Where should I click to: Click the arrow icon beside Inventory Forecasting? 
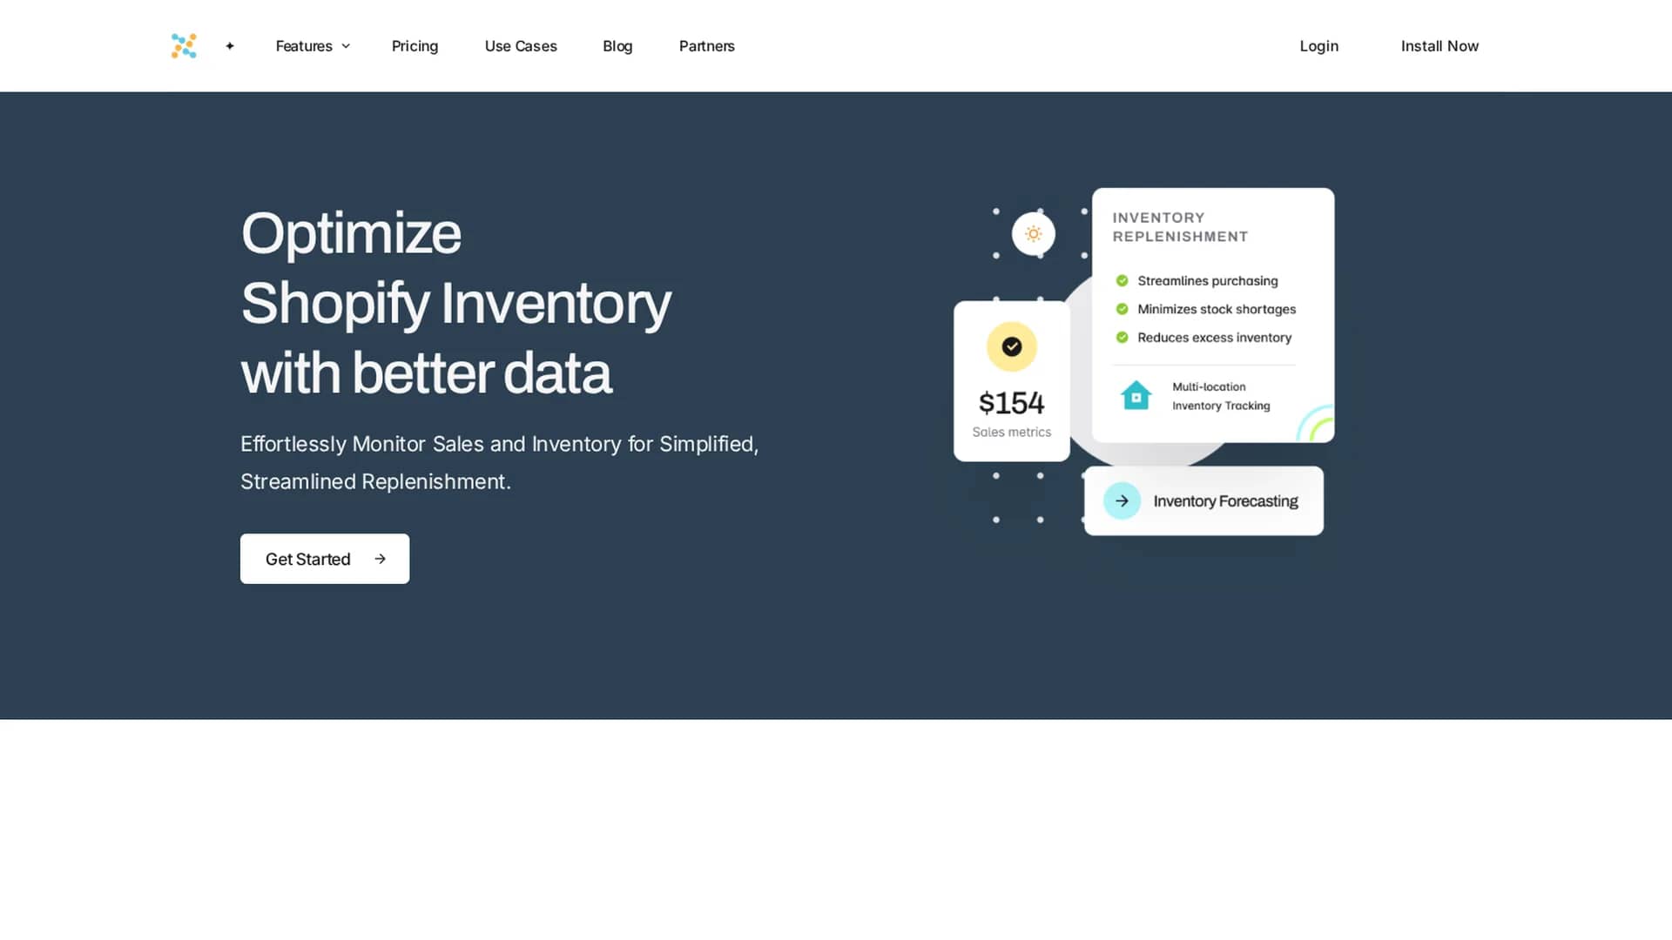pos(1123,501)
